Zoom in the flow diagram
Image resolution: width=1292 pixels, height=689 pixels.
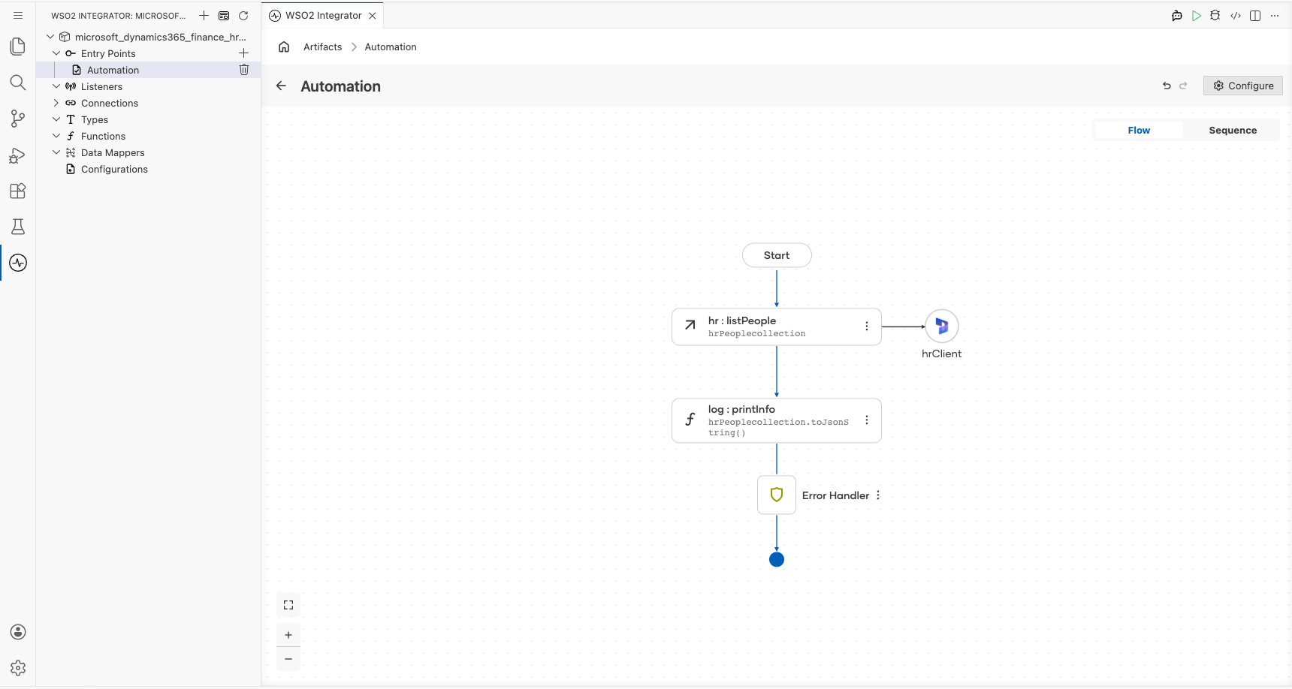click(288, 635)
